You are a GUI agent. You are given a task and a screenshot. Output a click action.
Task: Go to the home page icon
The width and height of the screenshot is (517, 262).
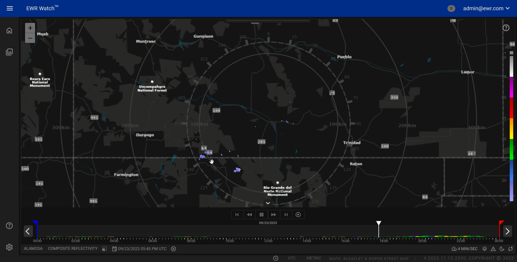pos(9,30)
